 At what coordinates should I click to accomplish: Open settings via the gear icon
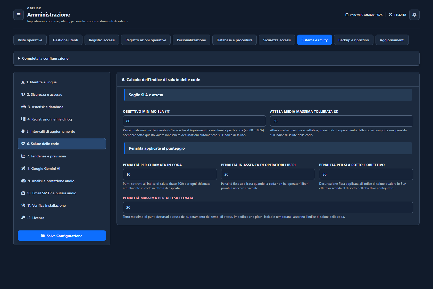tap(414, 15)
